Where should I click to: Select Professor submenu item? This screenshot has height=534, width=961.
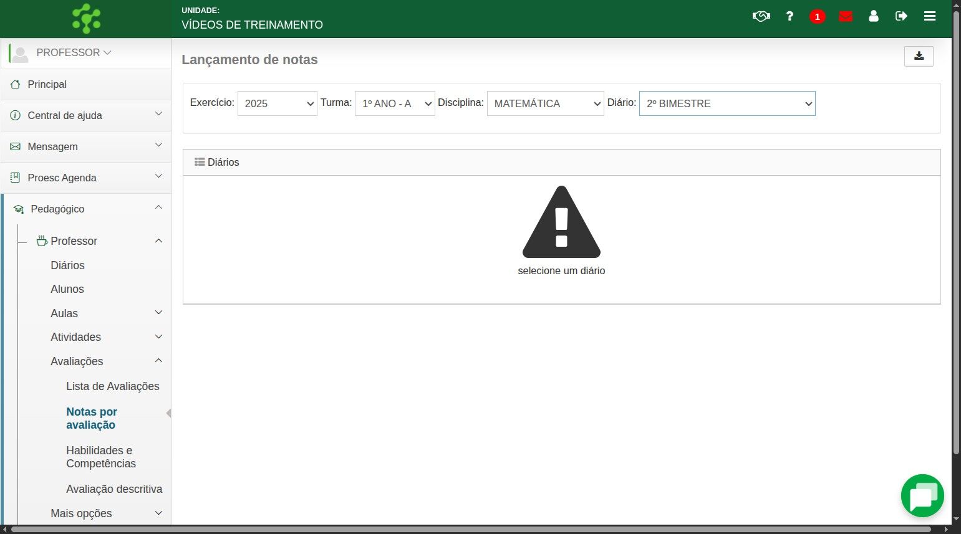click(x=74, y=241)
